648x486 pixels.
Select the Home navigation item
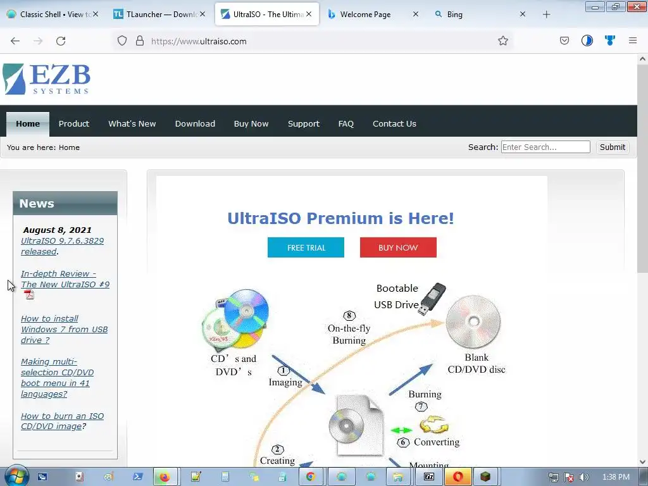(x=28, y=123)
